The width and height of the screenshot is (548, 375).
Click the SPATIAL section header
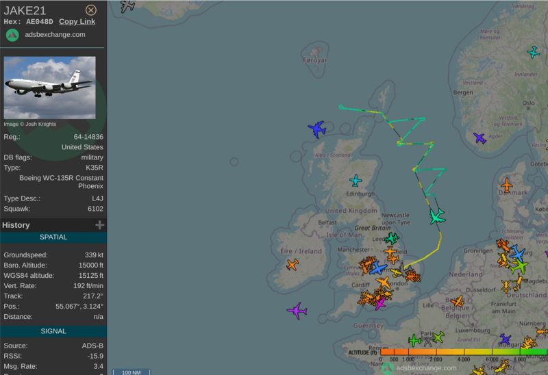coord(53,237)
